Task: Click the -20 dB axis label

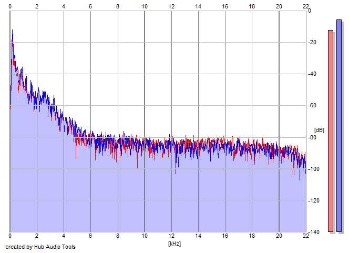Action: pyautogui.click(x=312, y=42)
